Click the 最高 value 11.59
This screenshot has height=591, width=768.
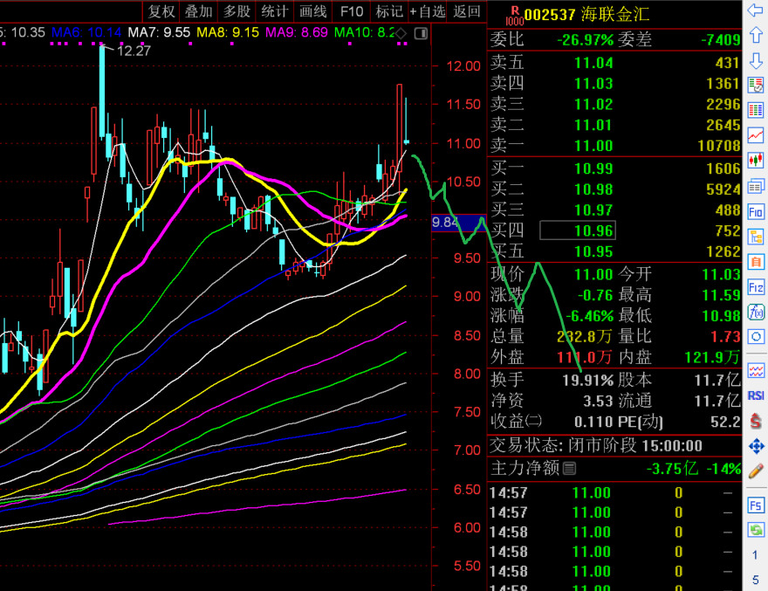point(721,295)
